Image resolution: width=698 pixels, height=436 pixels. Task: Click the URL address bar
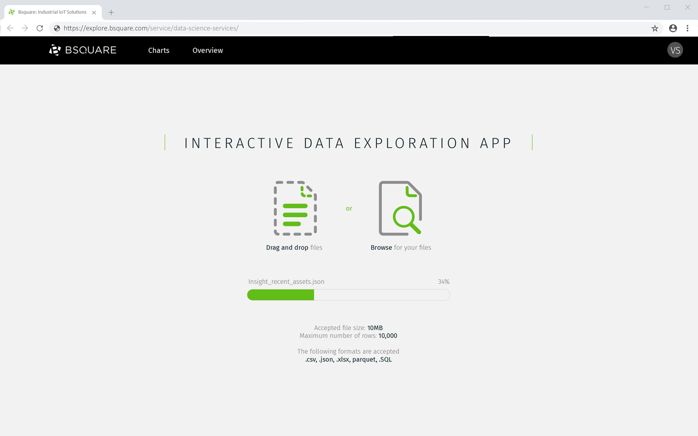click(327, 28)
